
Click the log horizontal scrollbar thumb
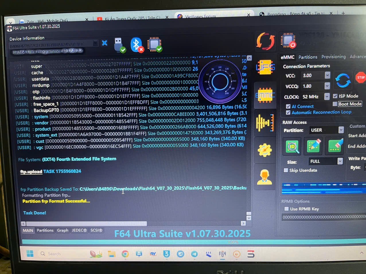pos(86,224)
